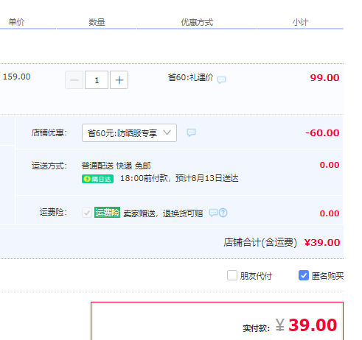The height and width of the screenshot is (340, 362).
Task: Click the comment bubble icon beside 卖家赠送，退换货可赔
Action: pyautogui.click(x=213, y=213)
